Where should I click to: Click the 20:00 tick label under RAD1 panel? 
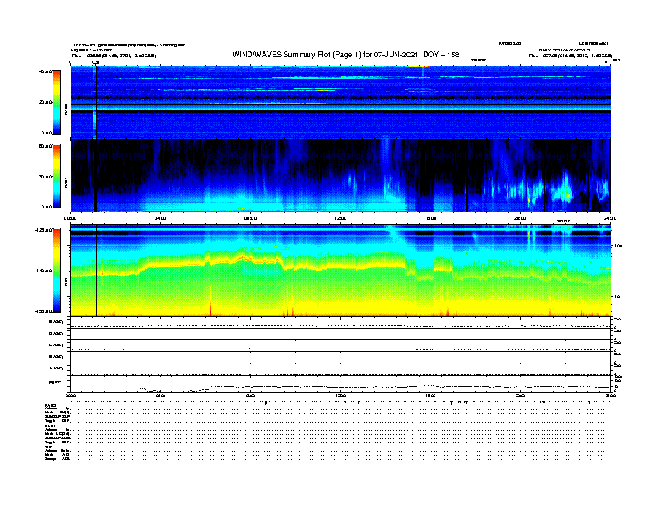point(520,218)
